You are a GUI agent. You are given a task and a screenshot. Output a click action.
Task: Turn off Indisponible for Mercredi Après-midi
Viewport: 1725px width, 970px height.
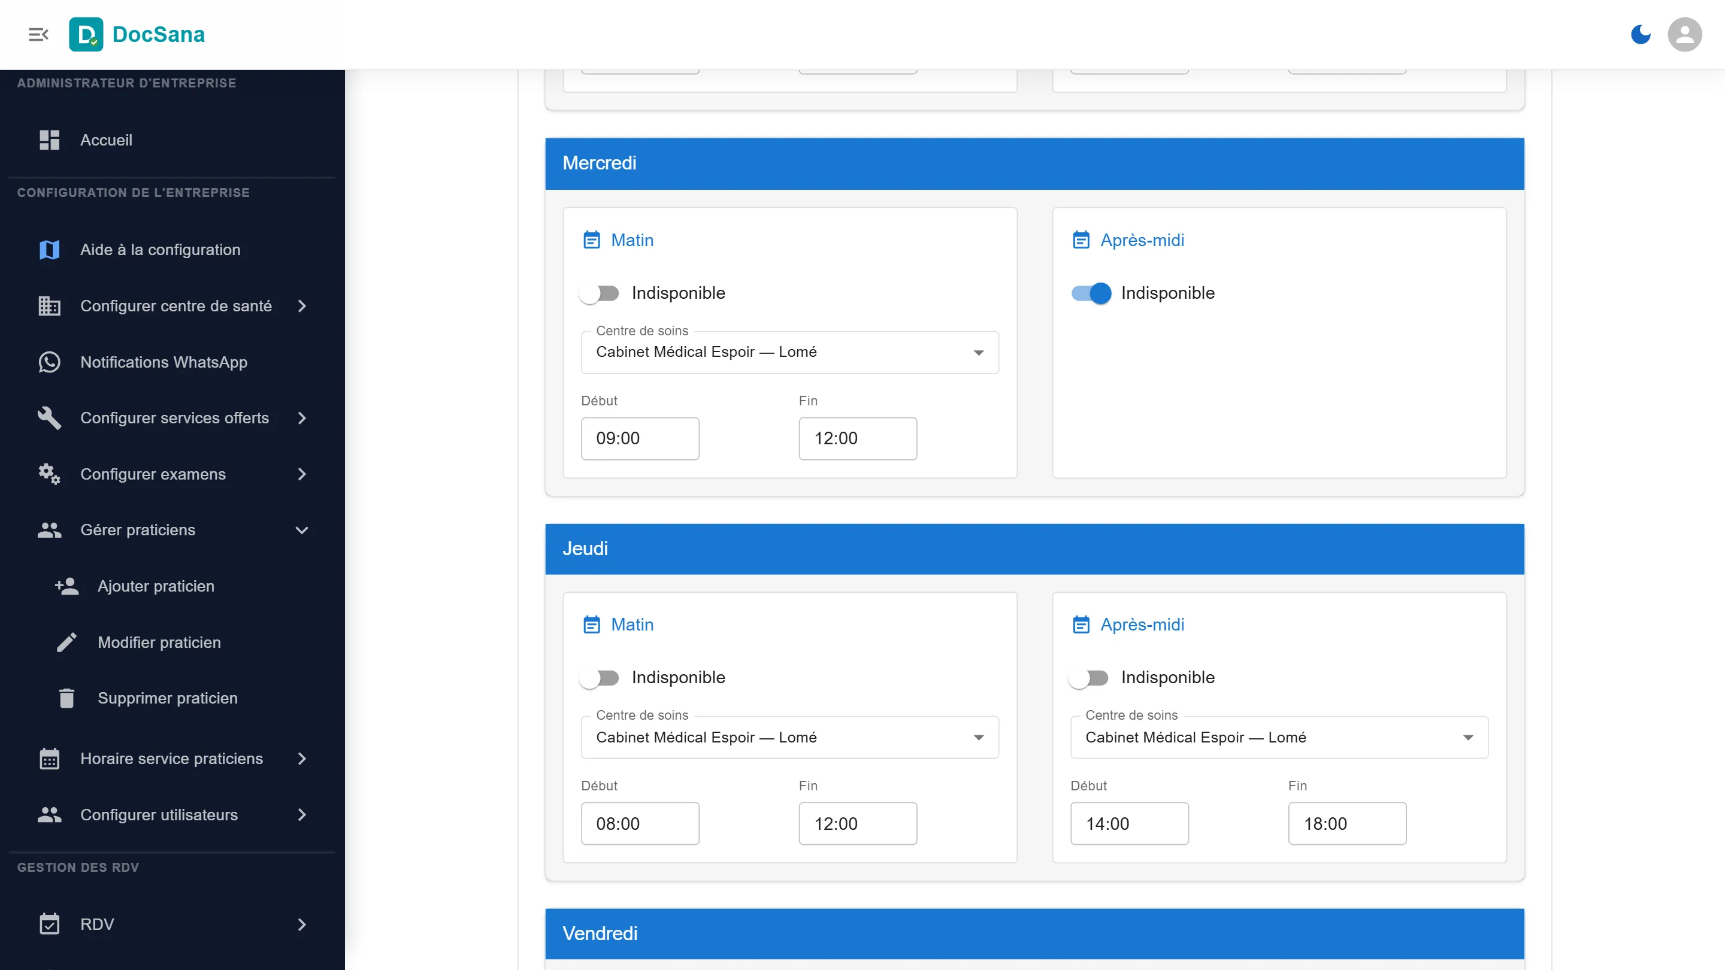click(x=1091, y=293)
